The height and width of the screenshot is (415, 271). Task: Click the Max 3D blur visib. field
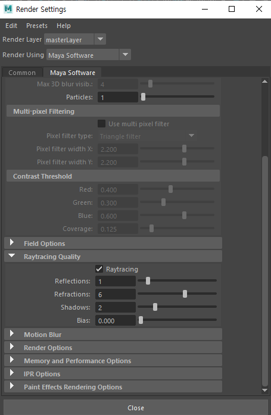click(118, 84)
